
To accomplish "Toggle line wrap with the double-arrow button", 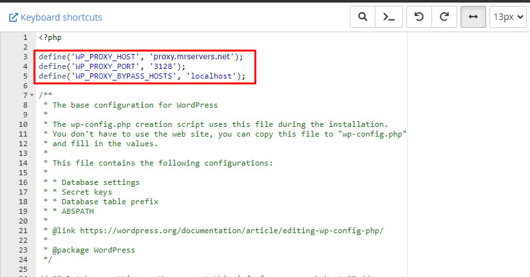I will (x=473, y=17).
